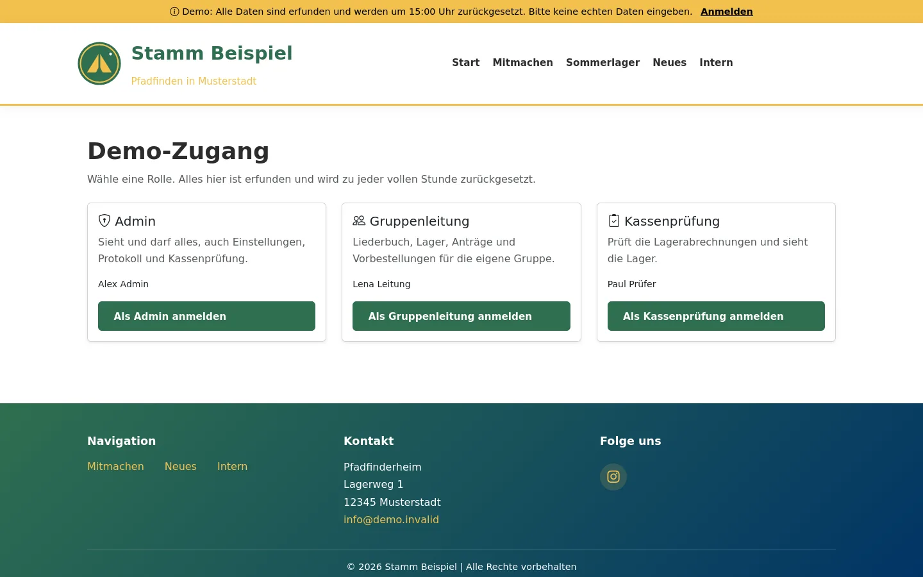Screen dimensions: 923x577
Task: Click the shield icon on Admin card
Action: pyautogui.click(x=104, y=221)
